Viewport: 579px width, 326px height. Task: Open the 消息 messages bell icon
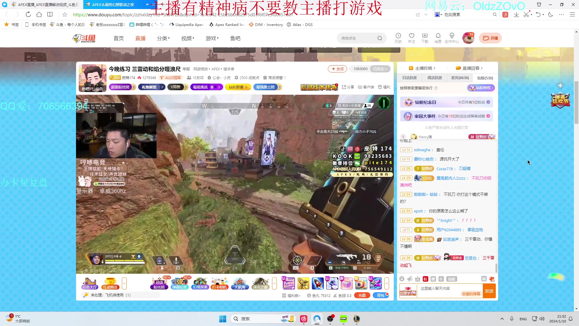pyautogui.click(x=438, y=38)
